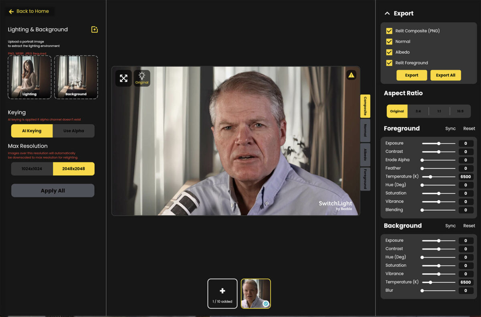Screen dimensions: 481x317
Task: Select the 16:9 aspect ratio option
Action: point(460,111)
